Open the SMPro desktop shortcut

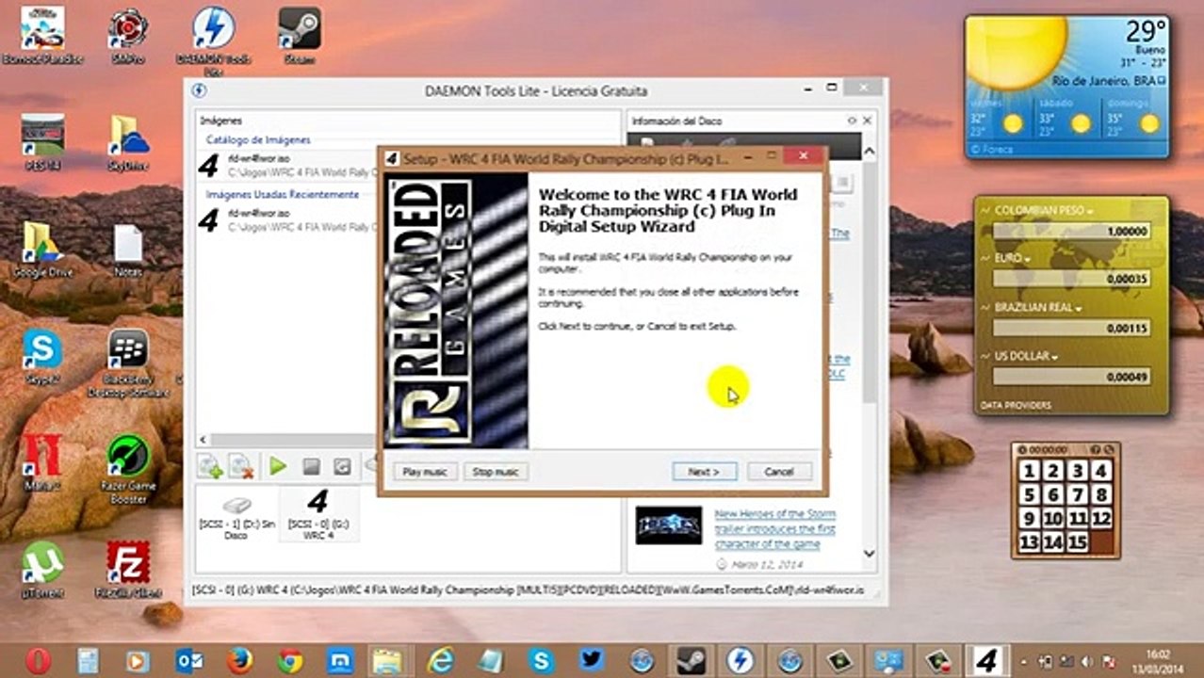pyautogui.click(x=127, y=36)
